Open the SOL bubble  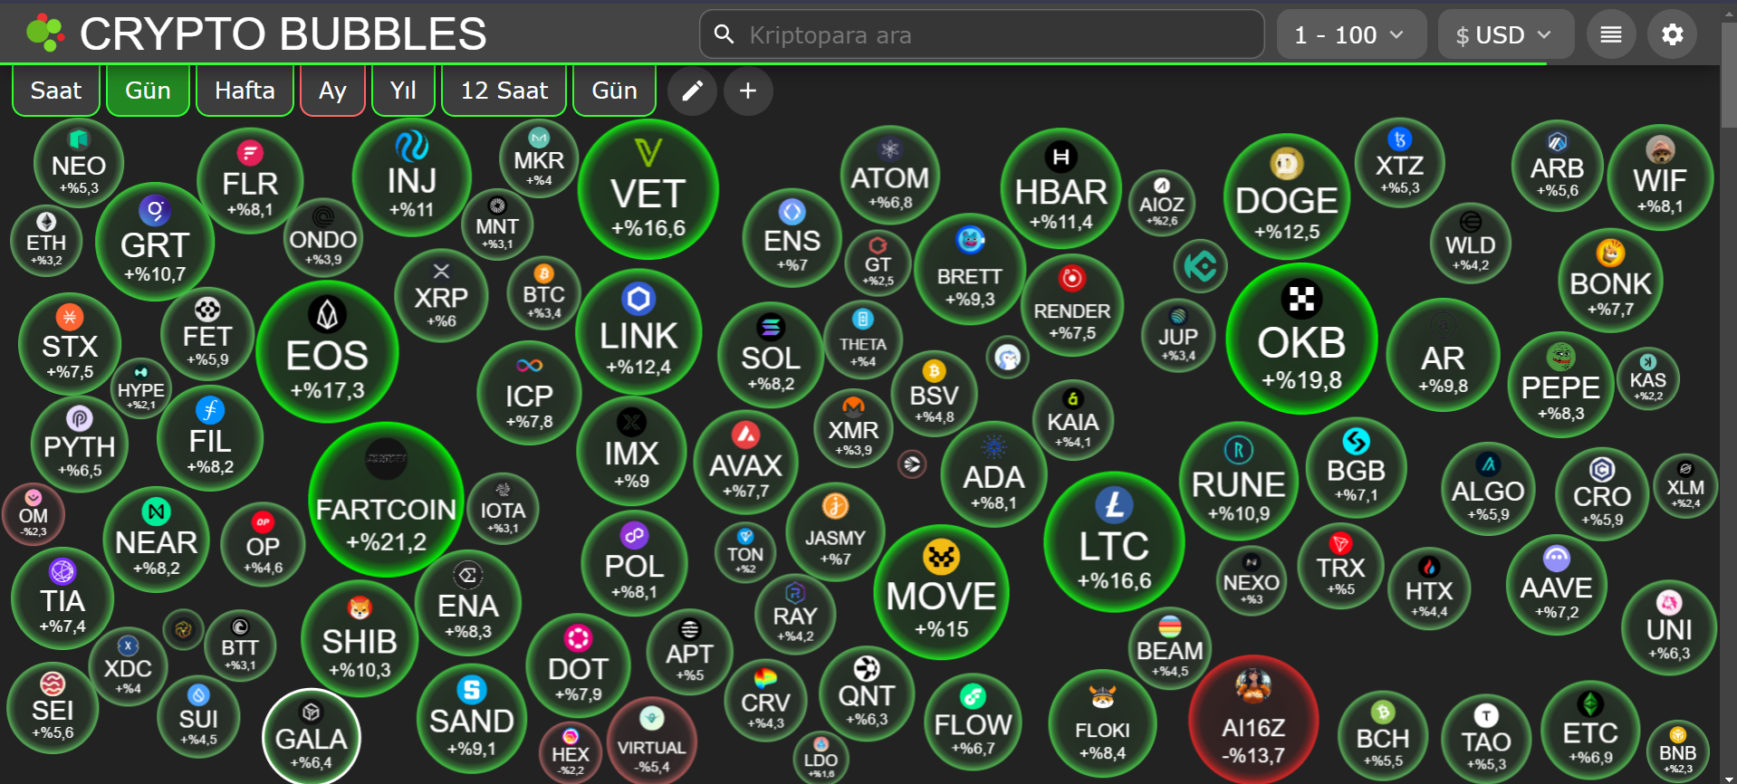pyautogui.click(x=771, y=355)
